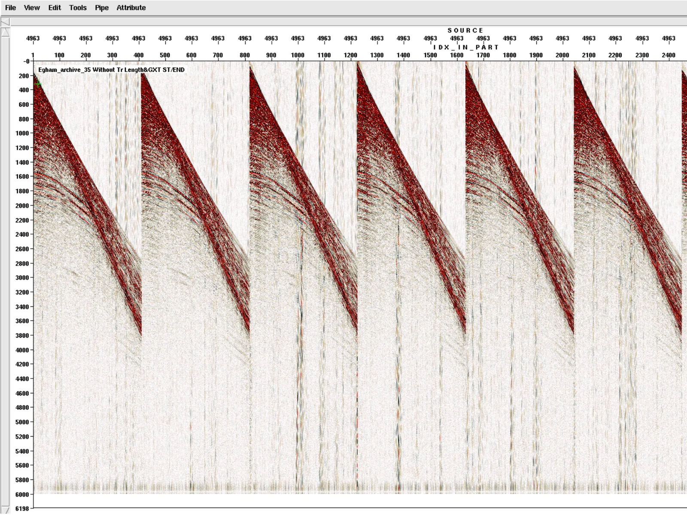Click time axis label 6198
687x515 pixels.
(22, 509)
